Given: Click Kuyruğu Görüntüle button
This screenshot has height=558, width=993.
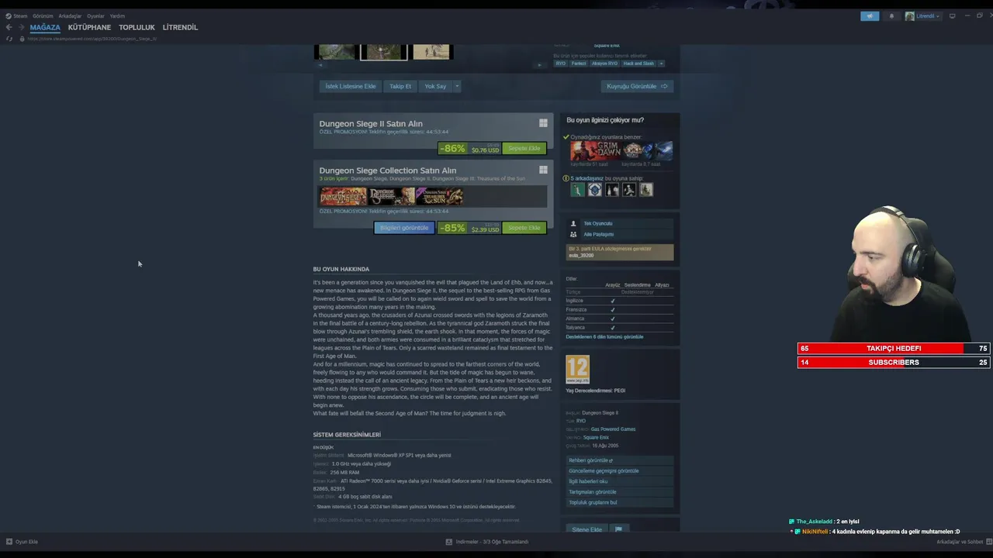Looking at the screenshot, I should click(x=637, y=86).
